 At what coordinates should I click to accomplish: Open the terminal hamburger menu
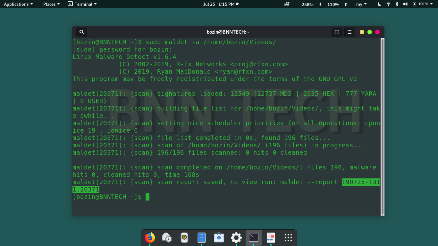[350, 32]
